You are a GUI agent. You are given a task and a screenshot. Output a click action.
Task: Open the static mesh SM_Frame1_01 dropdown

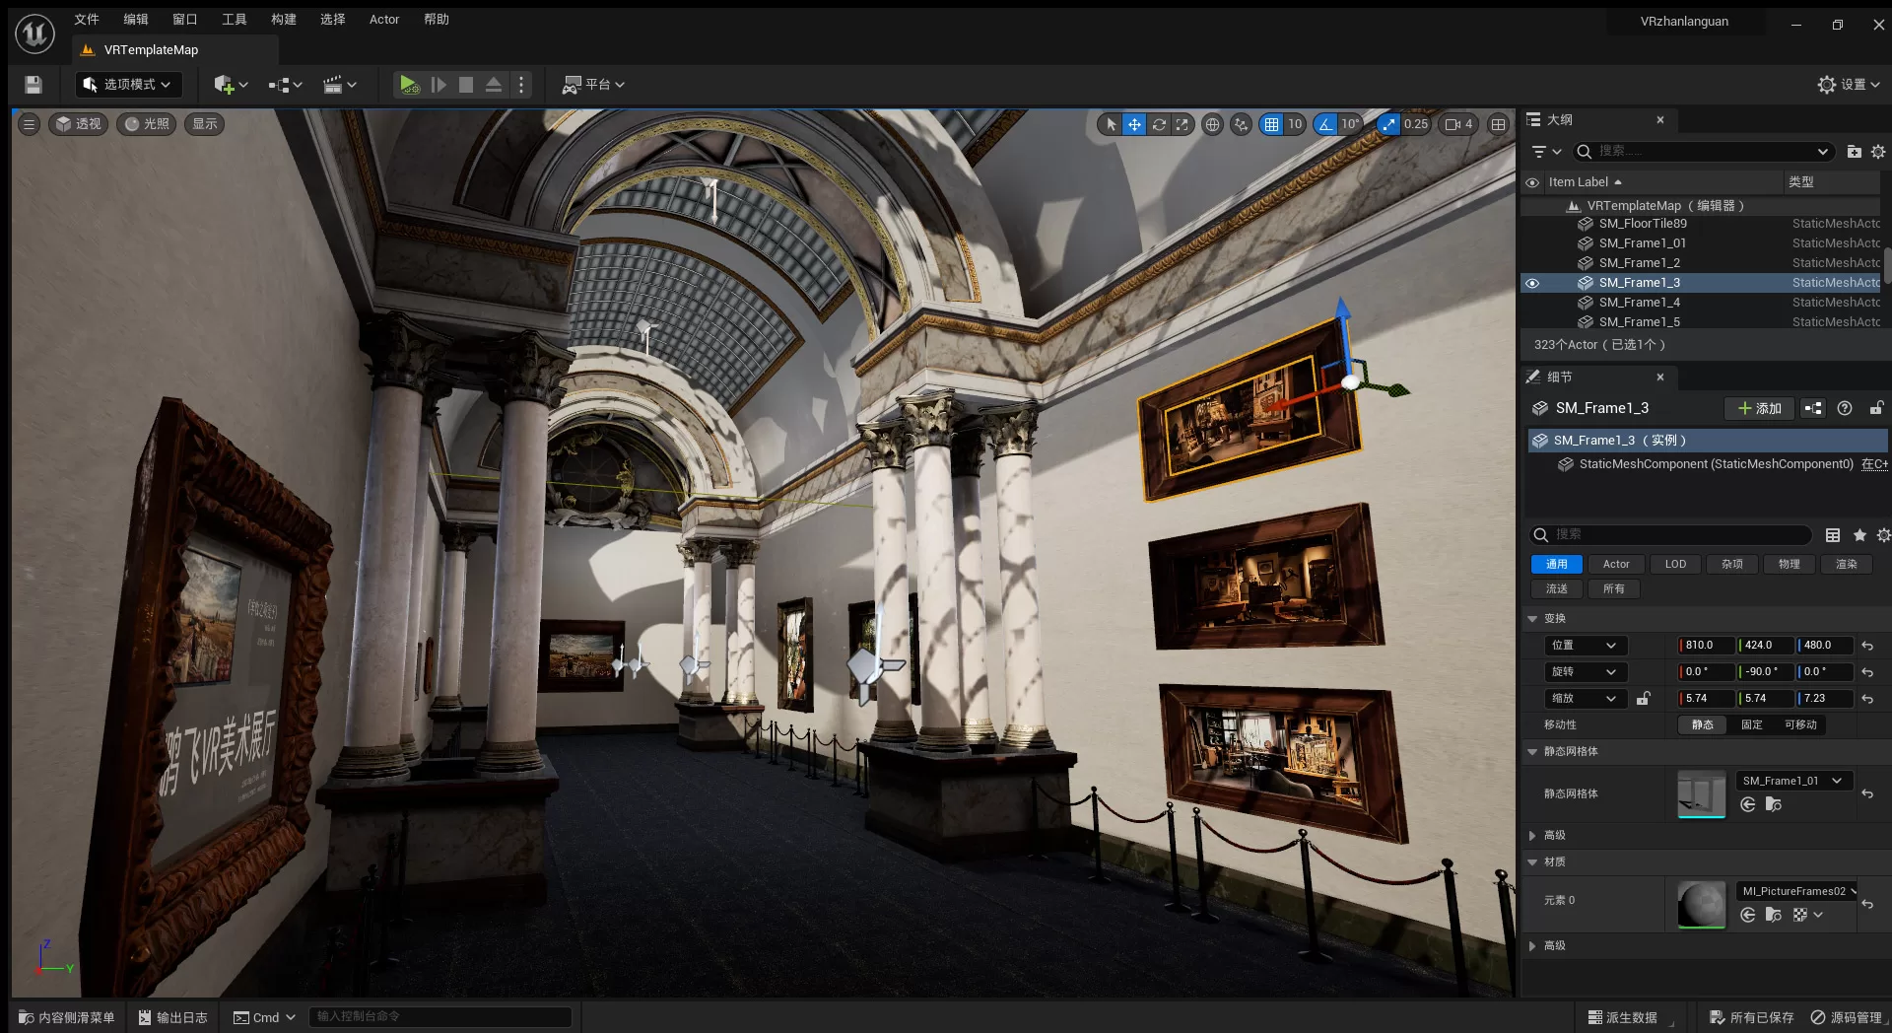click(x=1792, y=781)
